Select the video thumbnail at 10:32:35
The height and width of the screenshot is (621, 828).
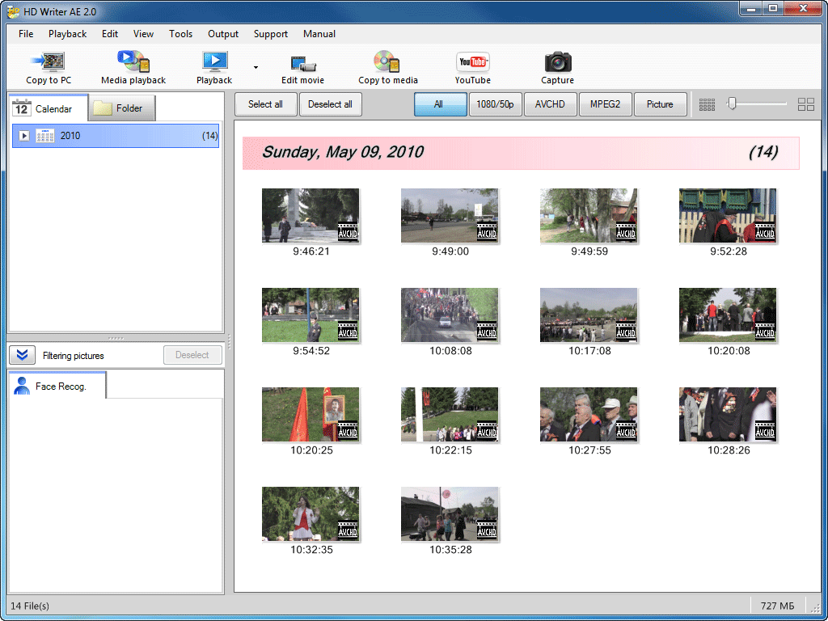click(x=310, y=513)
